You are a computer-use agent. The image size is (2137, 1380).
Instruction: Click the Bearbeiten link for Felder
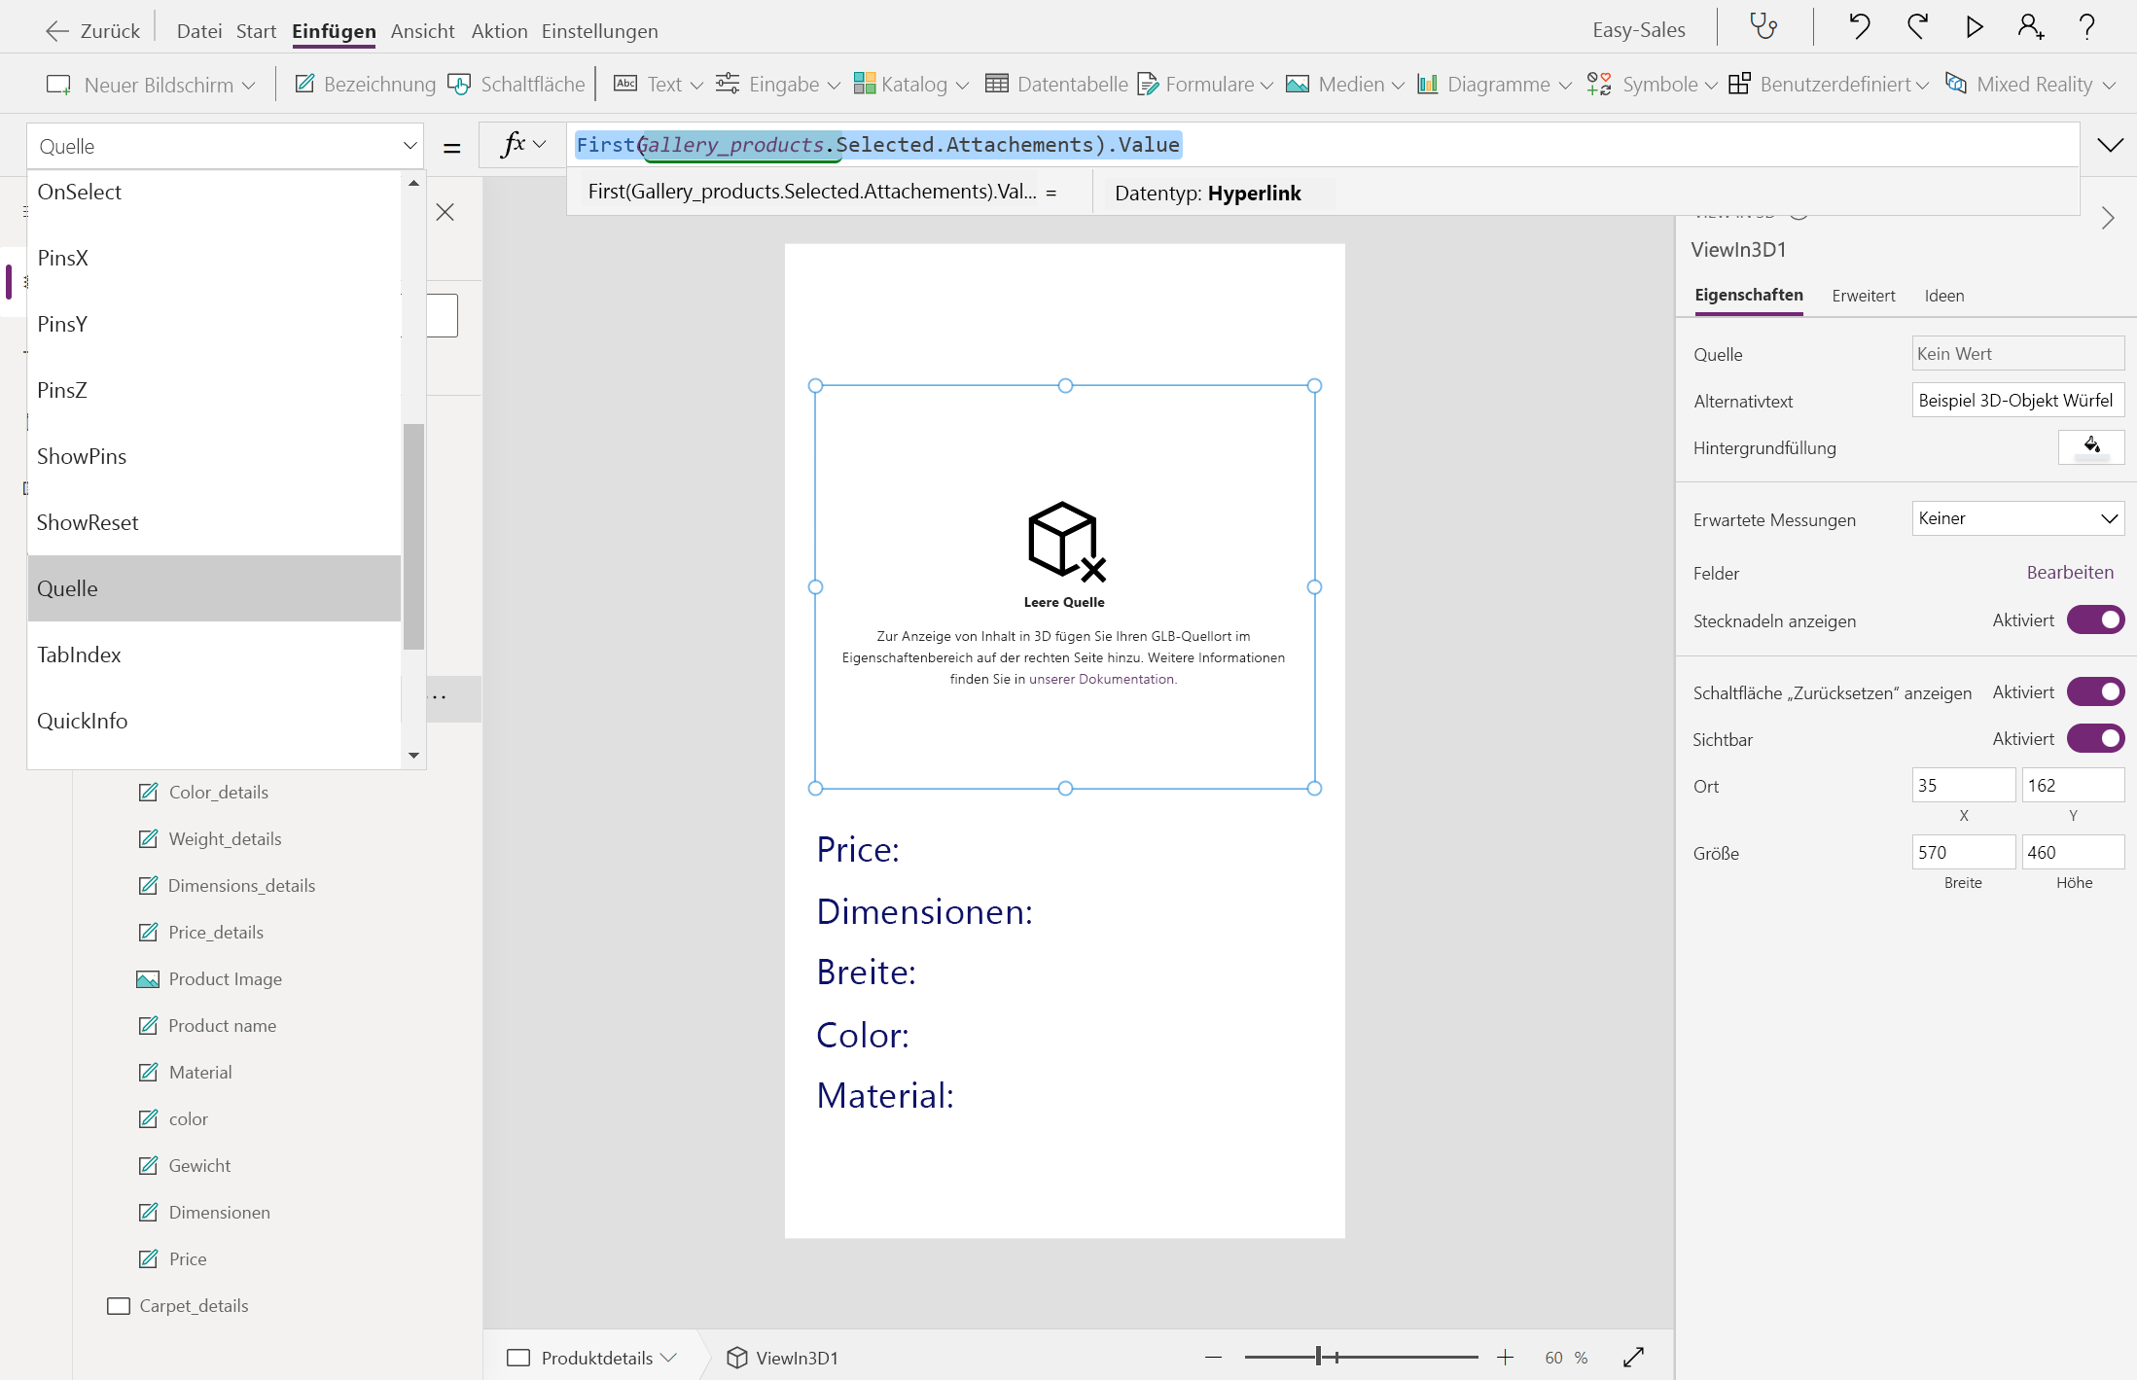pos(2069,573)
